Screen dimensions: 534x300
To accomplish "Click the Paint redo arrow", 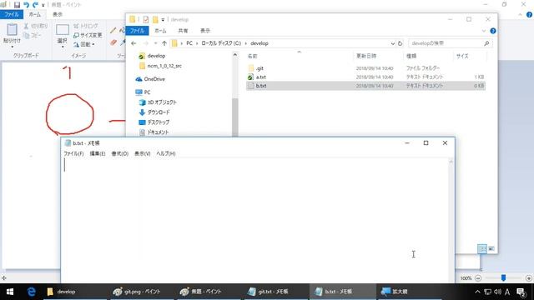I will 35,5.
